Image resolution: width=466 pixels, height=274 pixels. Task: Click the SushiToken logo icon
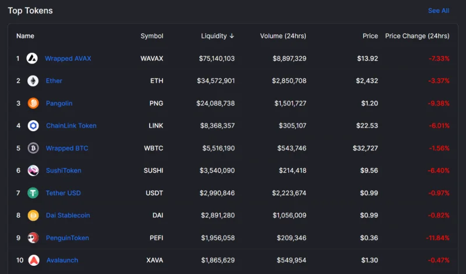pos(33,170)
